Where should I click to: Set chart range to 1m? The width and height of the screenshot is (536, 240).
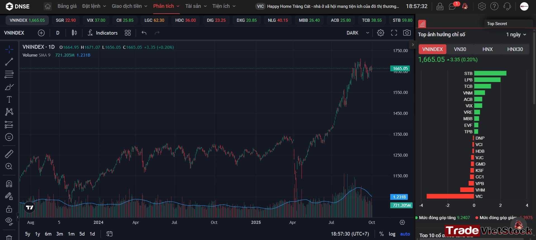coord(71,234)
